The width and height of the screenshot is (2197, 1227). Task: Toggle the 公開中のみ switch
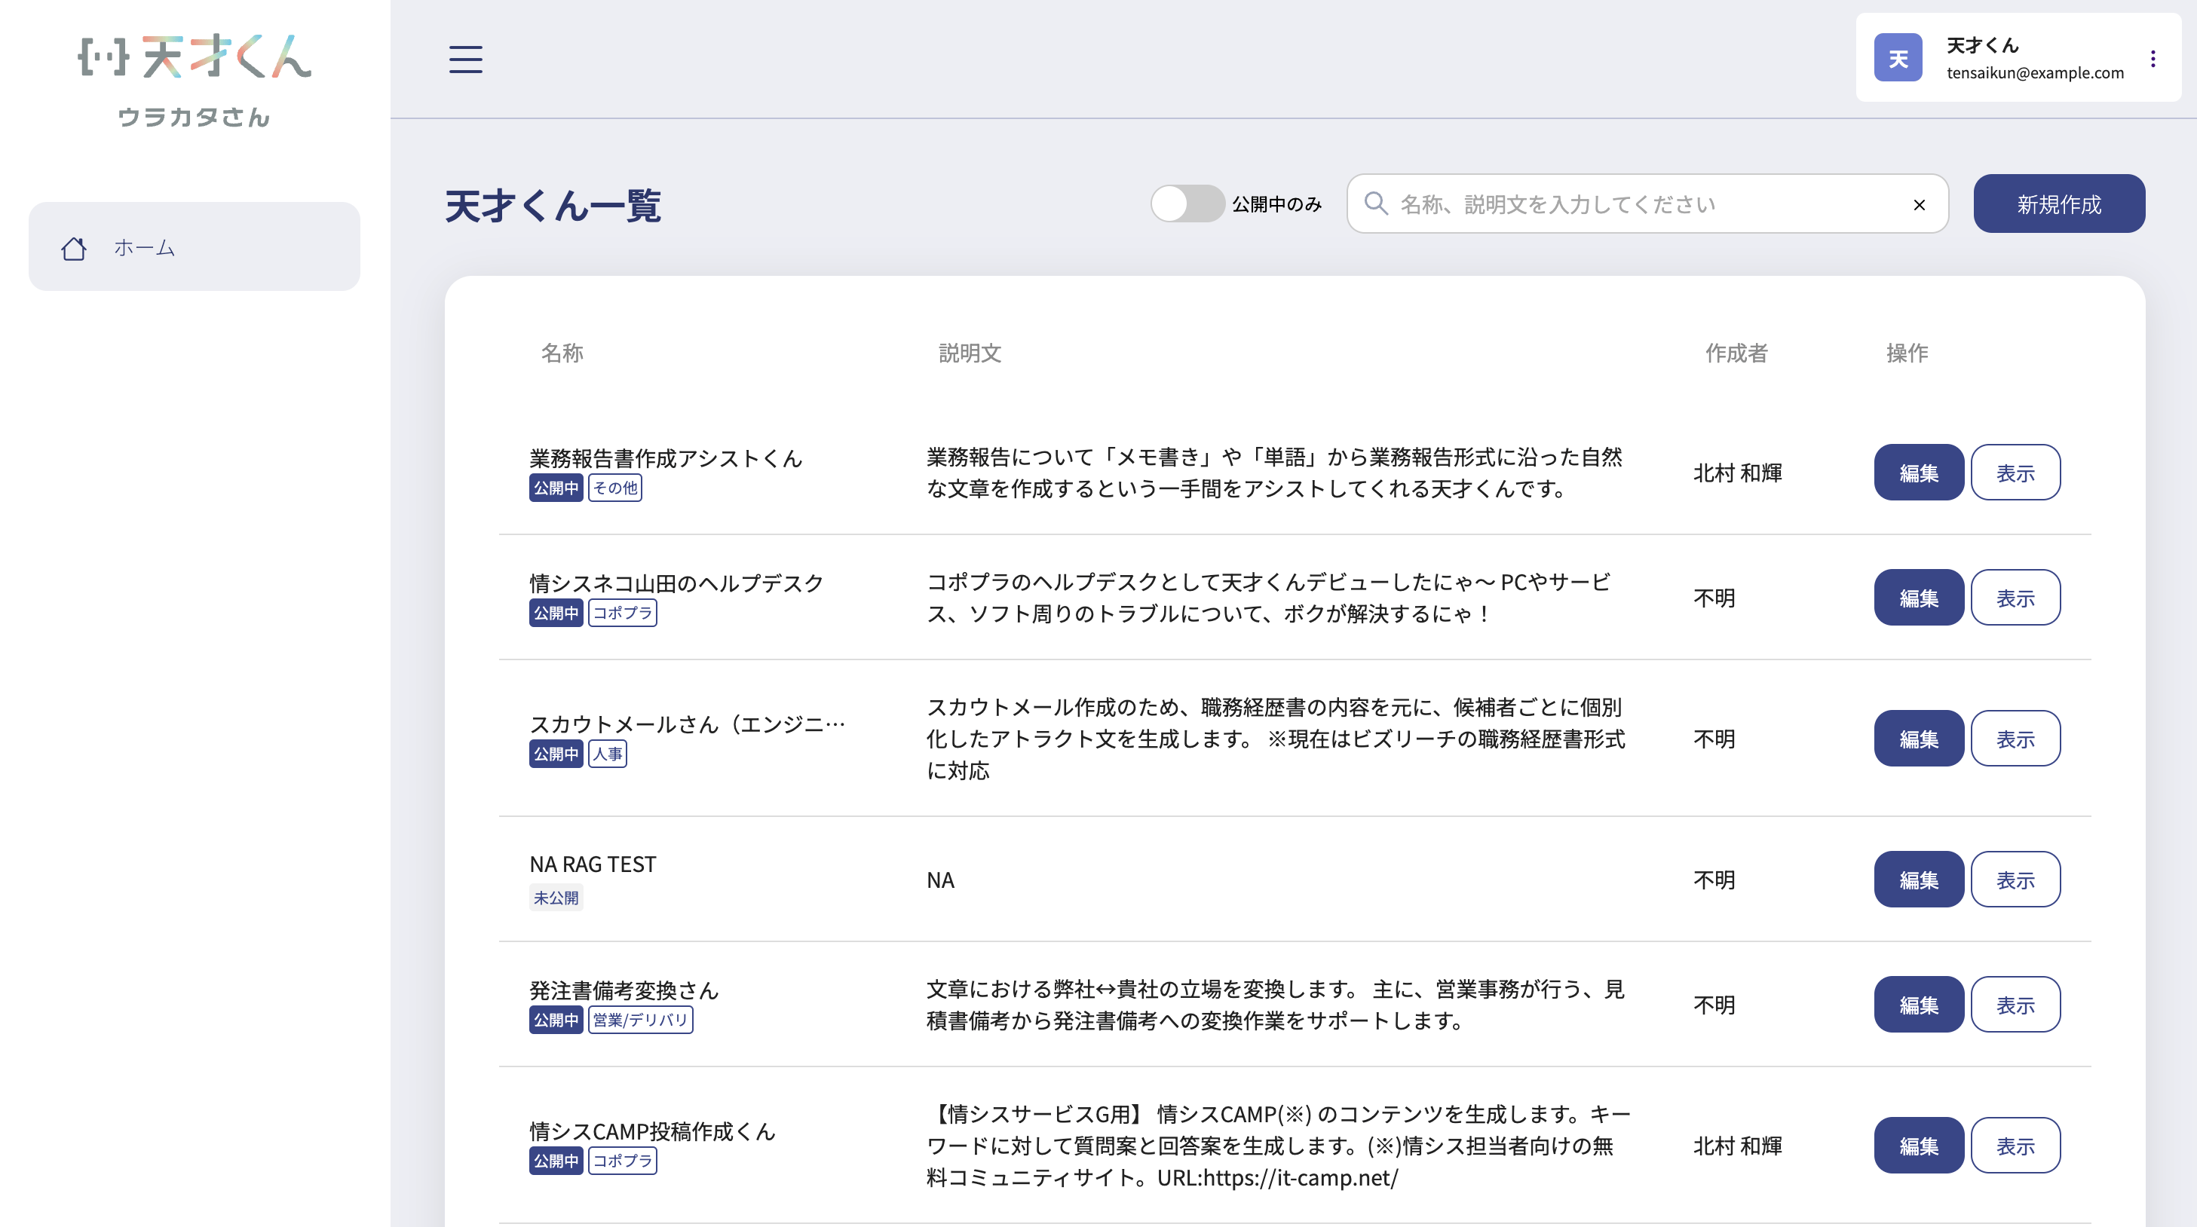click(1187, 203)
